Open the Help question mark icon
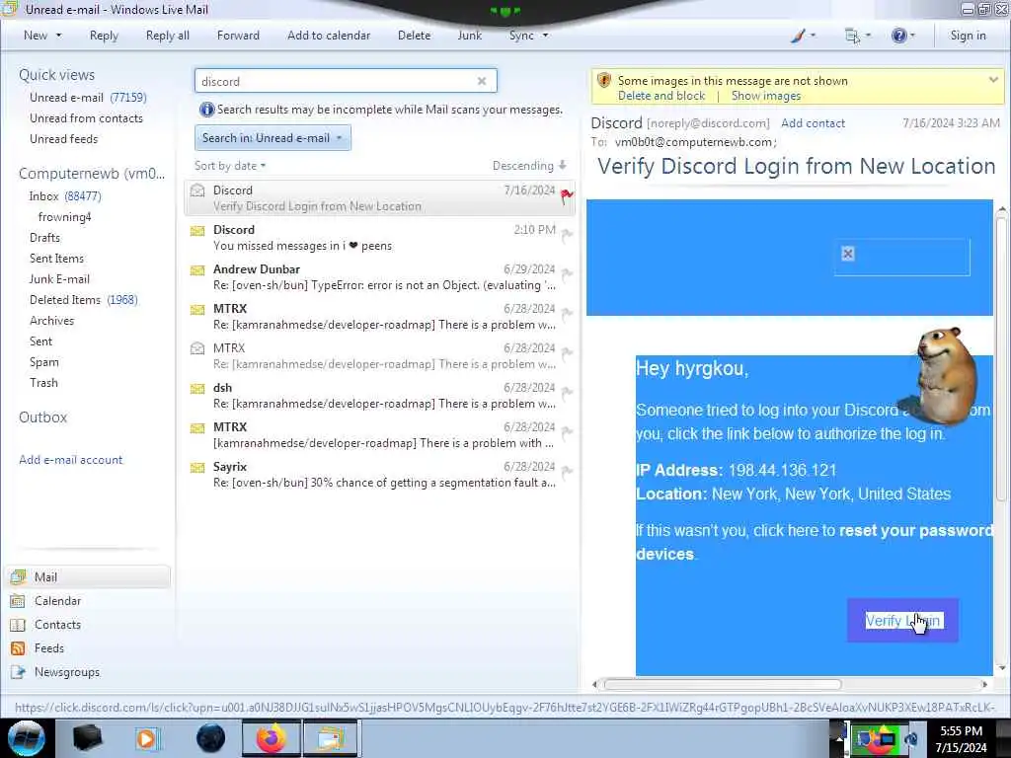The width and height of the screenshot is (1011, 758). (902, 36)
